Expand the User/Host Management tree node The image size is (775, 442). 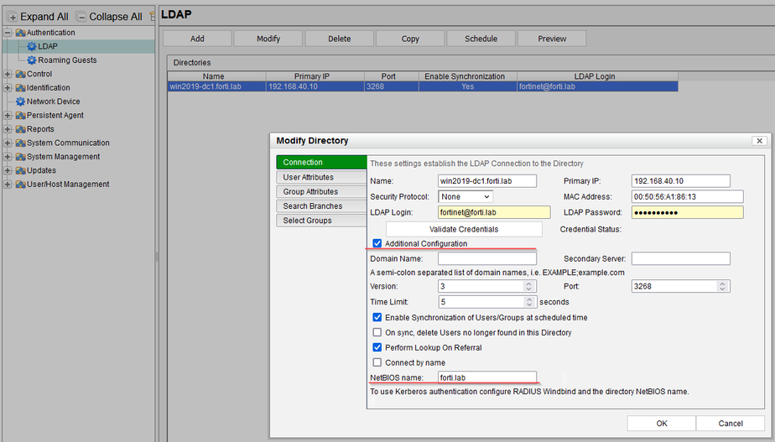pyautogui.click(x=8, y=185)
